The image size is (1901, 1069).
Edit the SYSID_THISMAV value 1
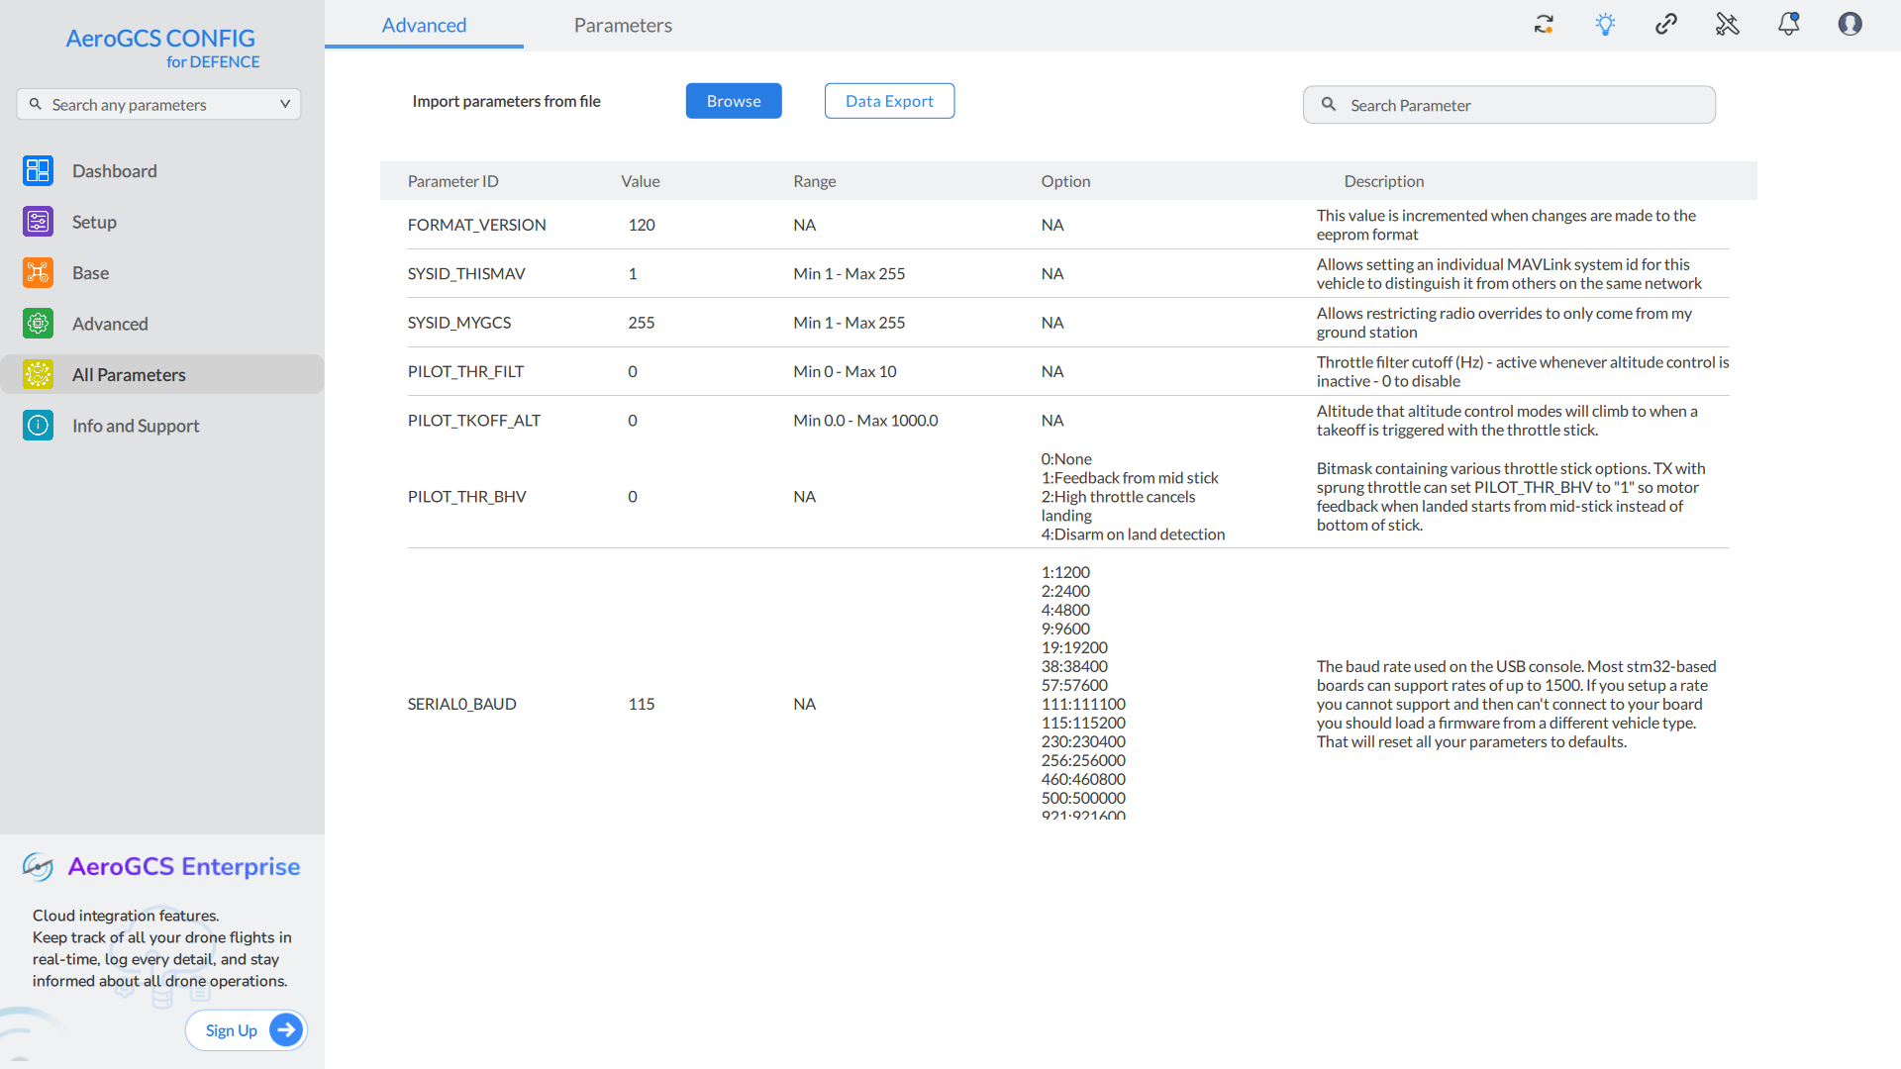pyautogui.click(x=633, y=273)
